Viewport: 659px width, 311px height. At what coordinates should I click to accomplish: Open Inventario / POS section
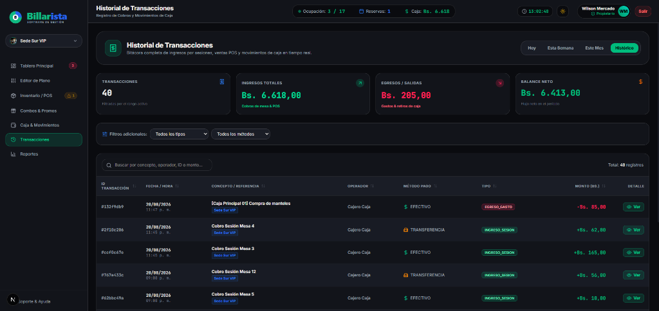click(44, 96)
